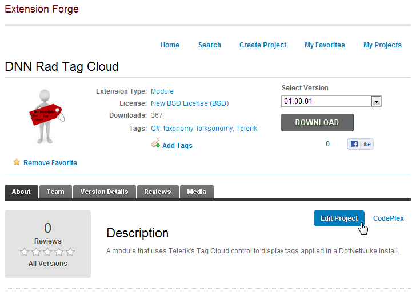Image resolution: width=420 pixels, height=295 pixels.
Task: Open the Search navigation link
Action: click(210, 45)
